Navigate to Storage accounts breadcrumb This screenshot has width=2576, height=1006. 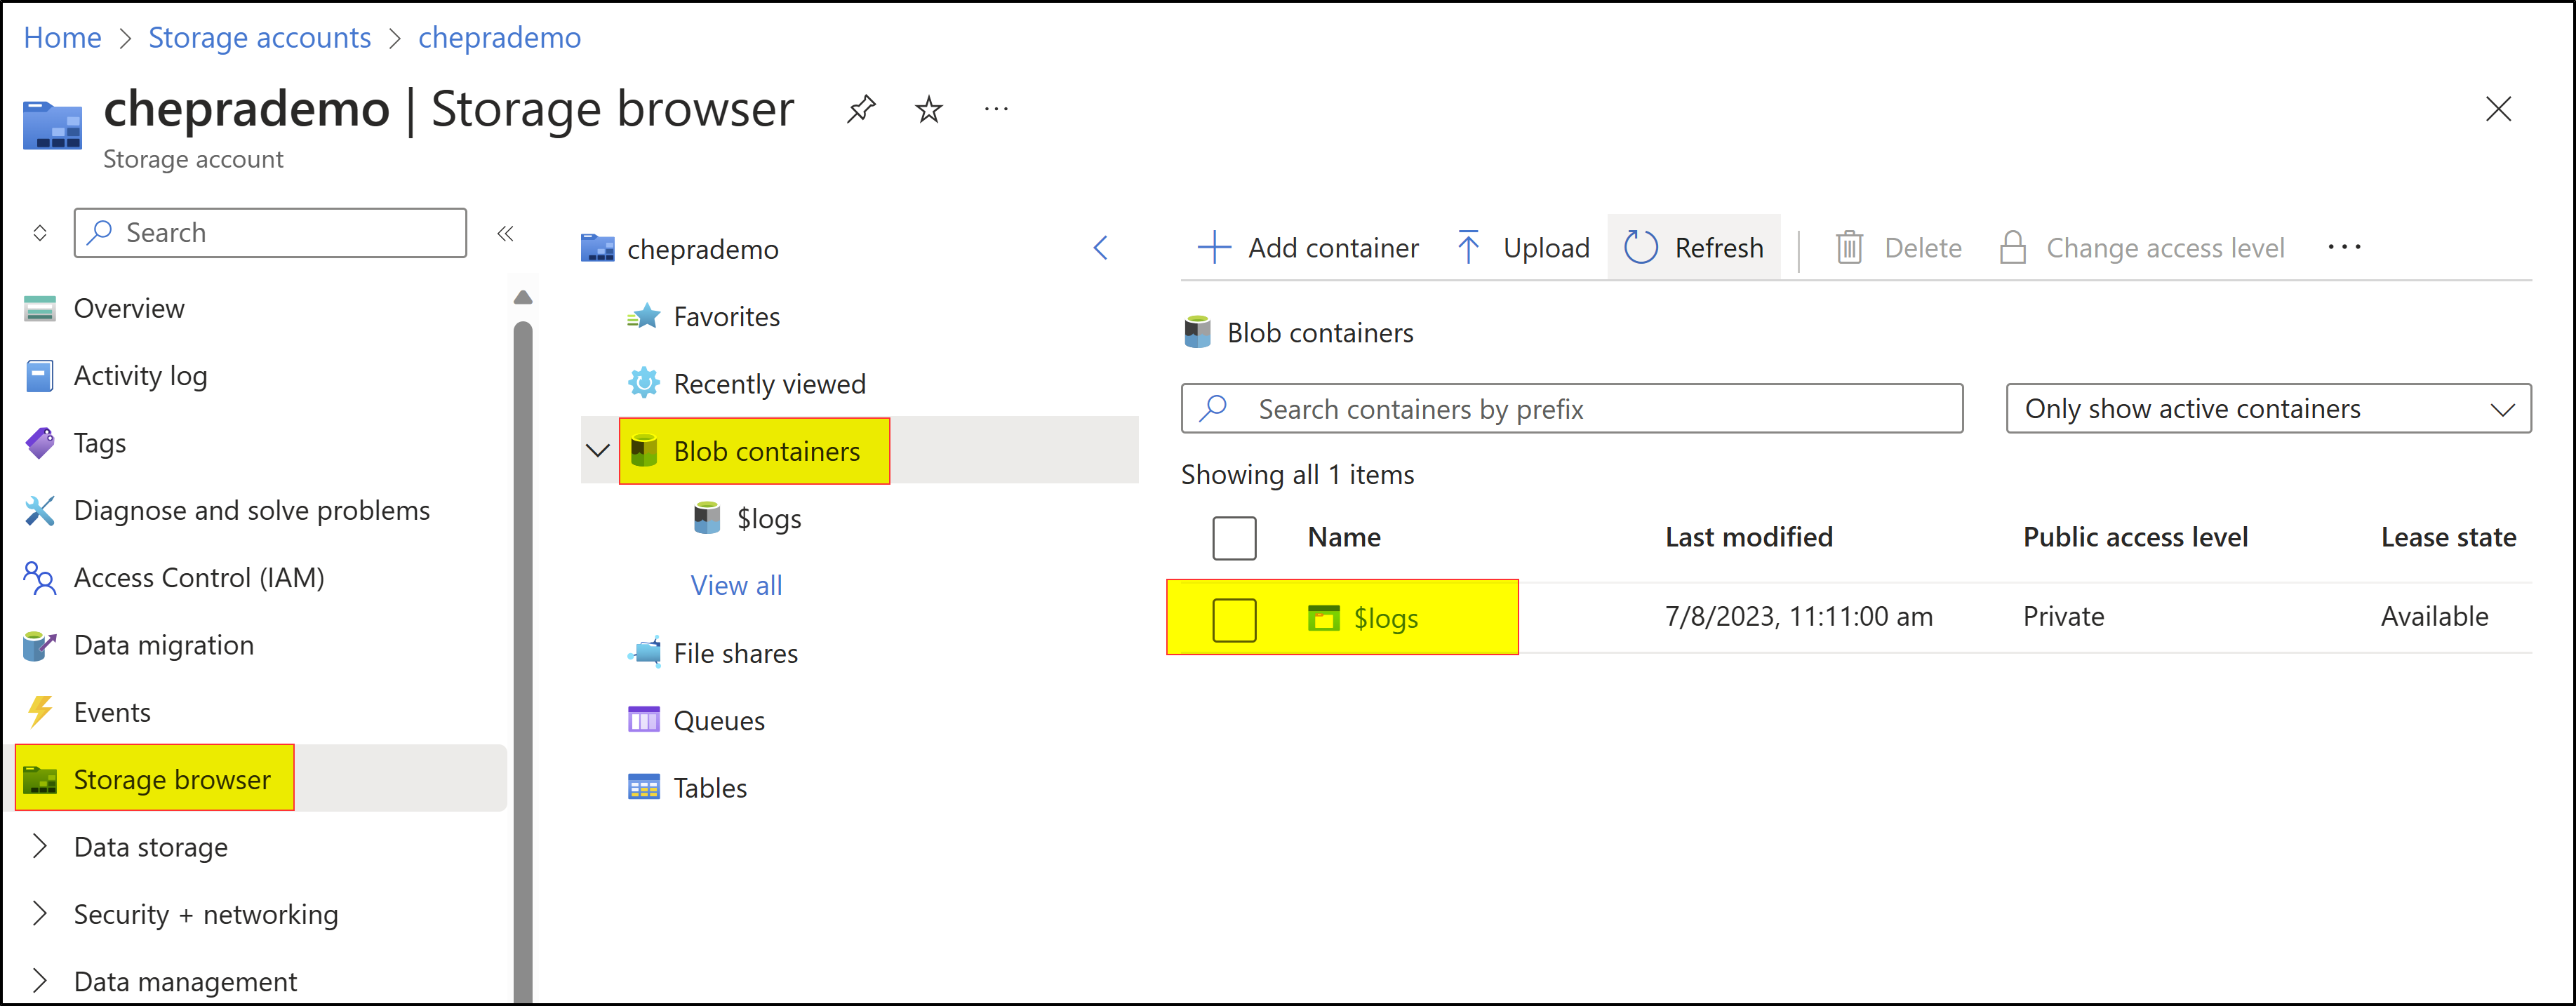259,37
